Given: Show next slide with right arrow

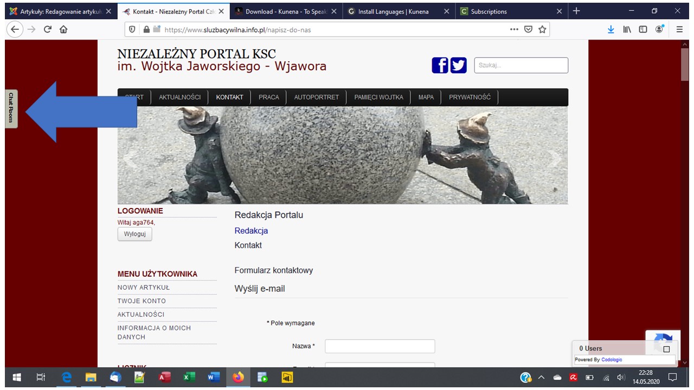Looking at the screenshot, I should [554, 158].
